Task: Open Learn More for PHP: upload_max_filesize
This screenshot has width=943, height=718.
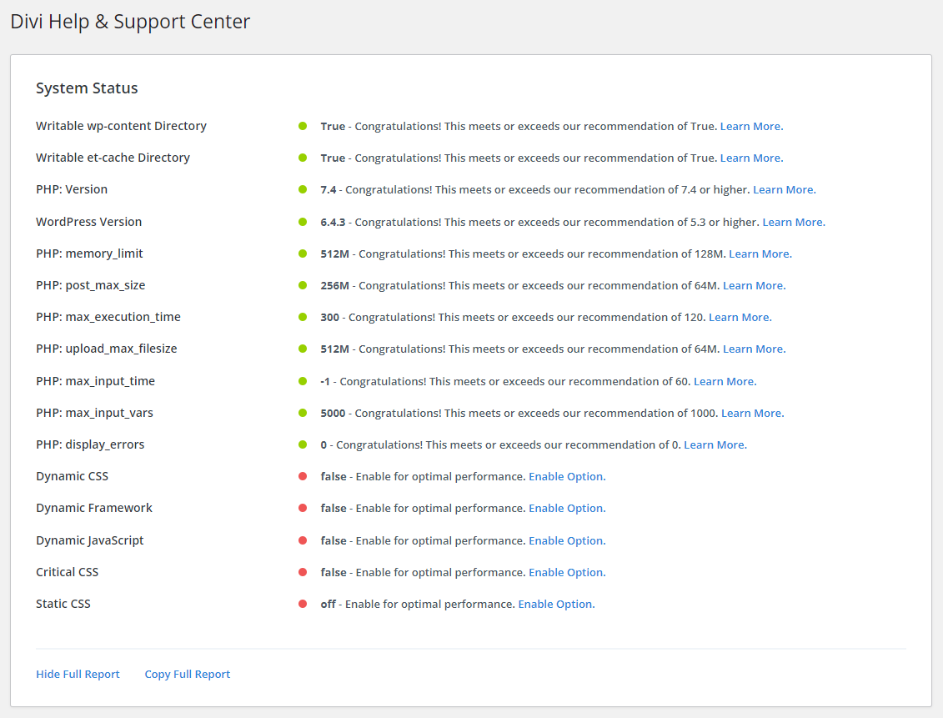Action: [x=755, y=349]
